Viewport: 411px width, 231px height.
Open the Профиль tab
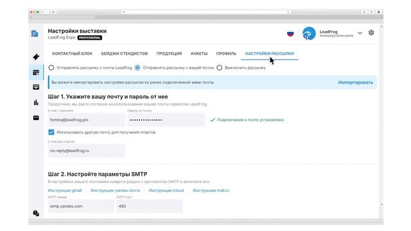point(226,53)
